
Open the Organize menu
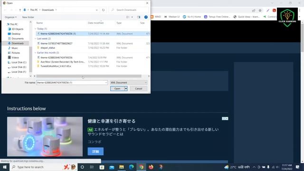point(10,17)
